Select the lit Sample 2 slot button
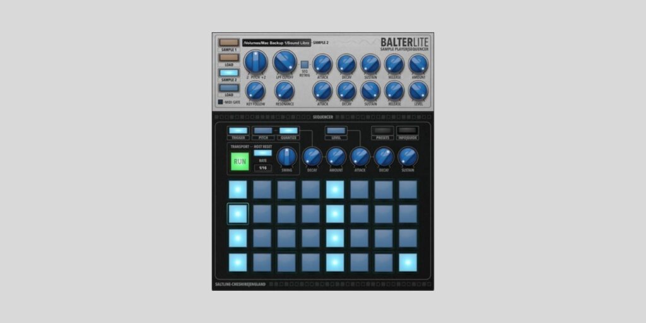The height and width of the screenshot is (323, 646). [x=228, y=73]
